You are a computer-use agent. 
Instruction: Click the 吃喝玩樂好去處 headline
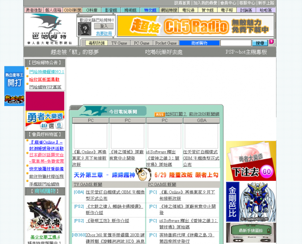tap(164, 52)
